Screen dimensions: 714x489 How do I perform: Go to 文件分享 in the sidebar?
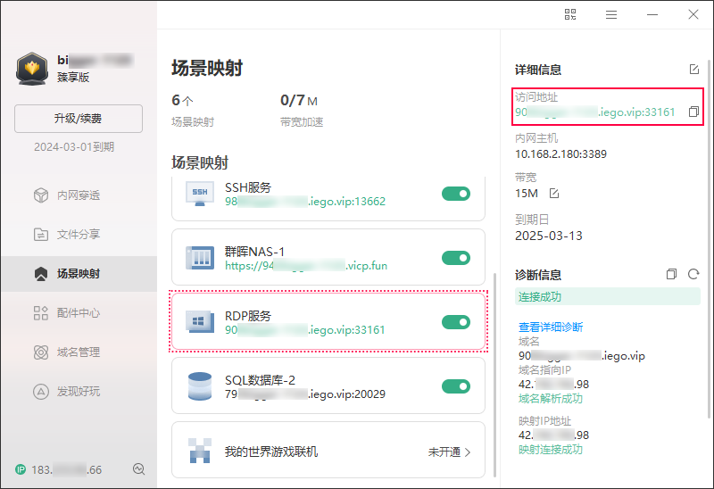pos(79,235)
